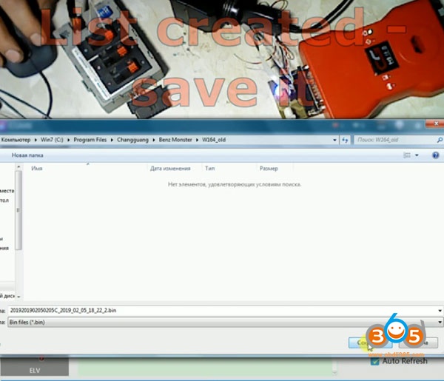Select the ELV tab in the background window
Image resolution: width=444 pixels, height=381 pixels.
(35, 367)
